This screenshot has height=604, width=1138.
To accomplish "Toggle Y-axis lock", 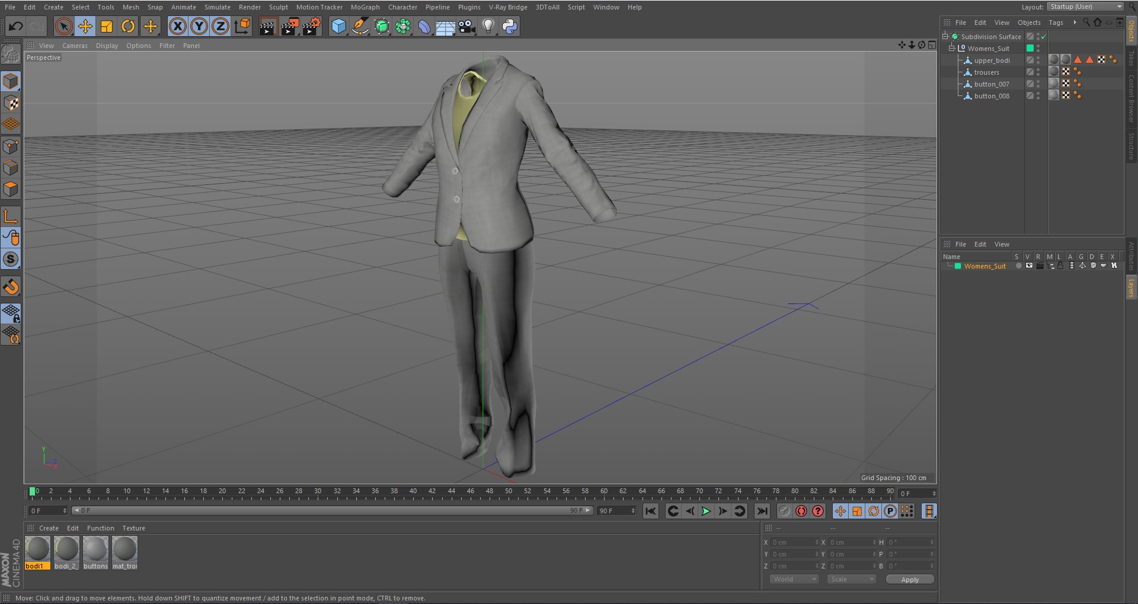I will click(199, 26).
